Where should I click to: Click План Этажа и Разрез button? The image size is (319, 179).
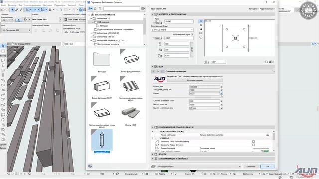click(x=74, y=19)
